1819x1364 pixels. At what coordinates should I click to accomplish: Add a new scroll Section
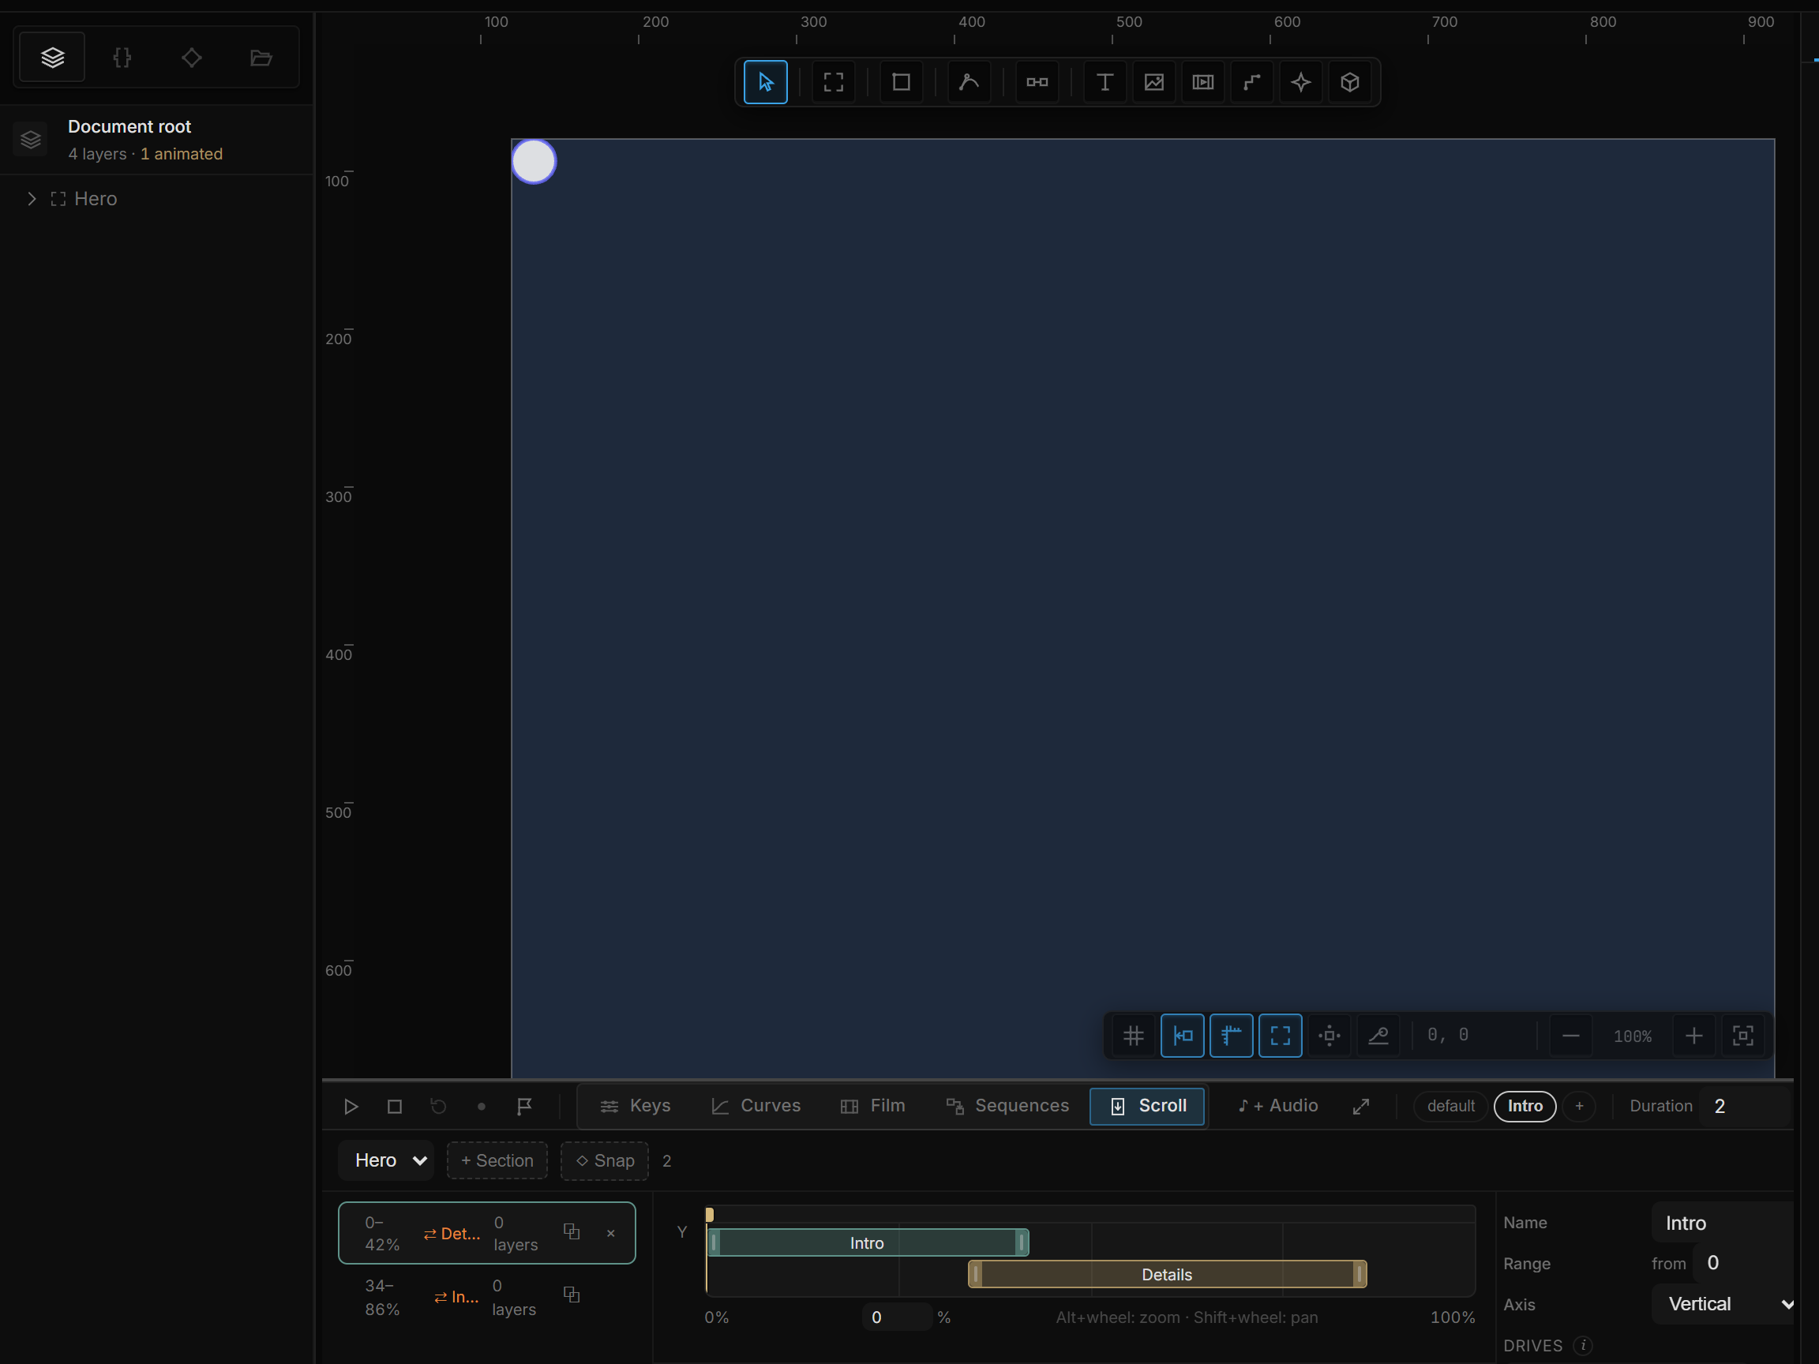pyautogui.click(x=497, y=1161)
